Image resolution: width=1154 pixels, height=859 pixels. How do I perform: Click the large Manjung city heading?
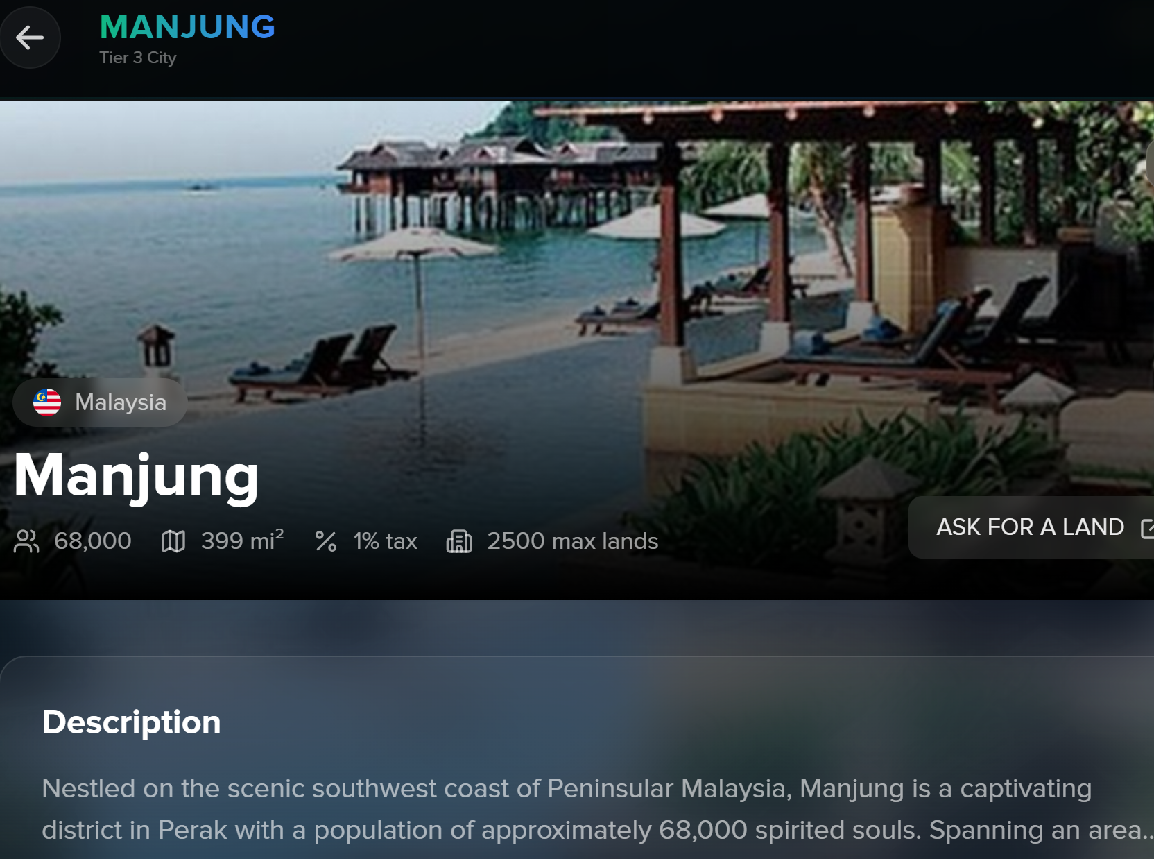tap(137, 476)
